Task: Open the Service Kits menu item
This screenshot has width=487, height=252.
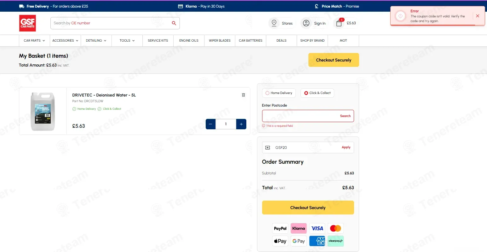Action: [158, 41]
